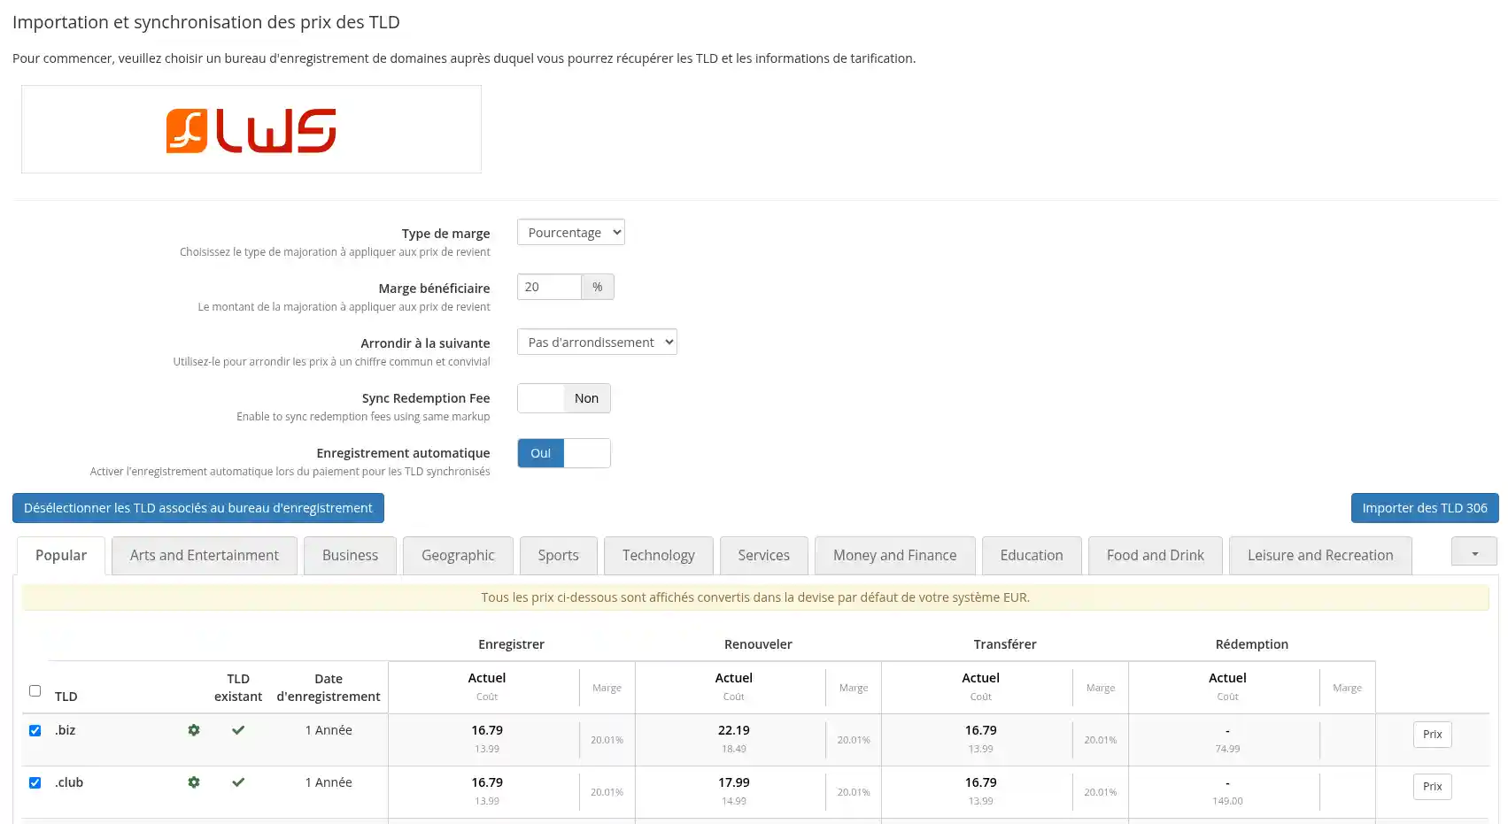Click the Renouveler column header

(x=758, y=644)
